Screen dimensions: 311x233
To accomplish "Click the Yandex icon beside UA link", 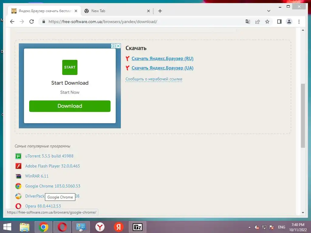I will click(128, 68).
